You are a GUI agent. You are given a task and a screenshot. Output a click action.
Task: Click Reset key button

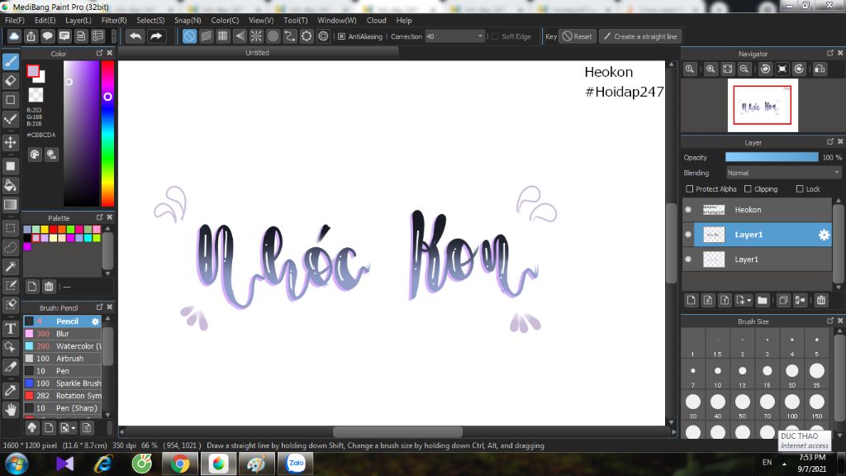coord(577,36)
